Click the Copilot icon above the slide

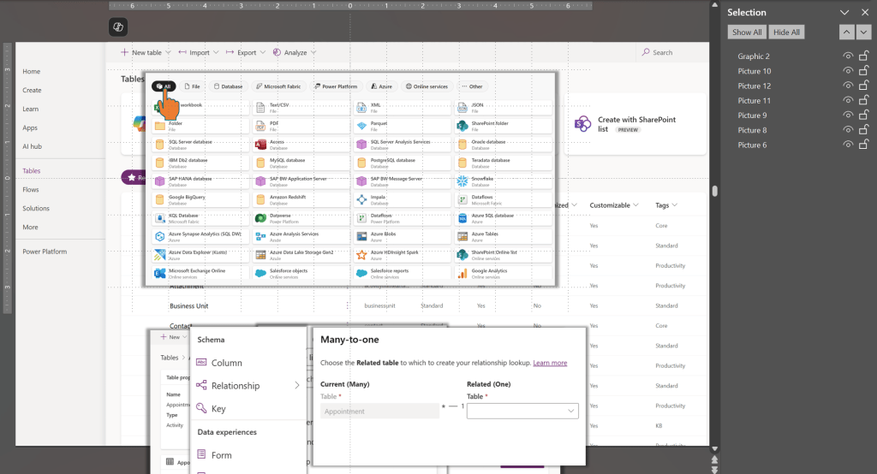pyautogui.click(x=118, y=28)
